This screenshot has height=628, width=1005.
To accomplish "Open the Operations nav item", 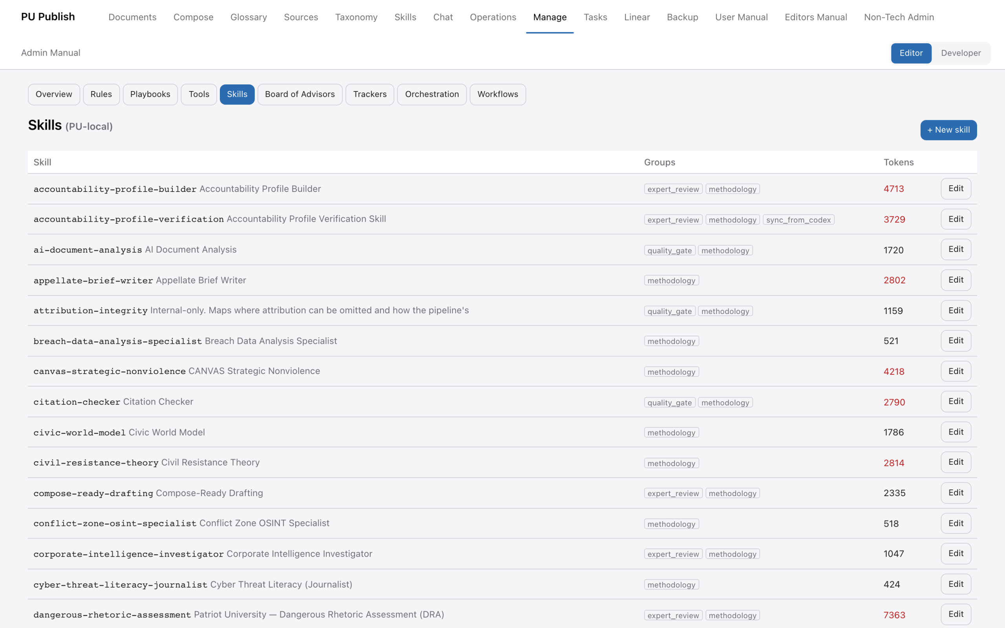I will point(493,17).
